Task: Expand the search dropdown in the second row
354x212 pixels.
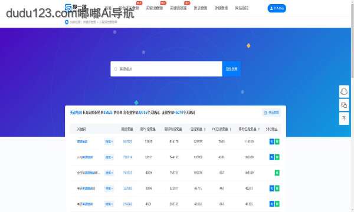Action: pos(109,157)
